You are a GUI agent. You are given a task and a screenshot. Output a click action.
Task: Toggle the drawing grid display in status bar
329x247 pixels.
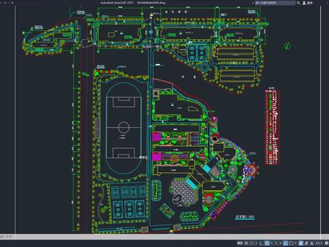pos(246,243)
